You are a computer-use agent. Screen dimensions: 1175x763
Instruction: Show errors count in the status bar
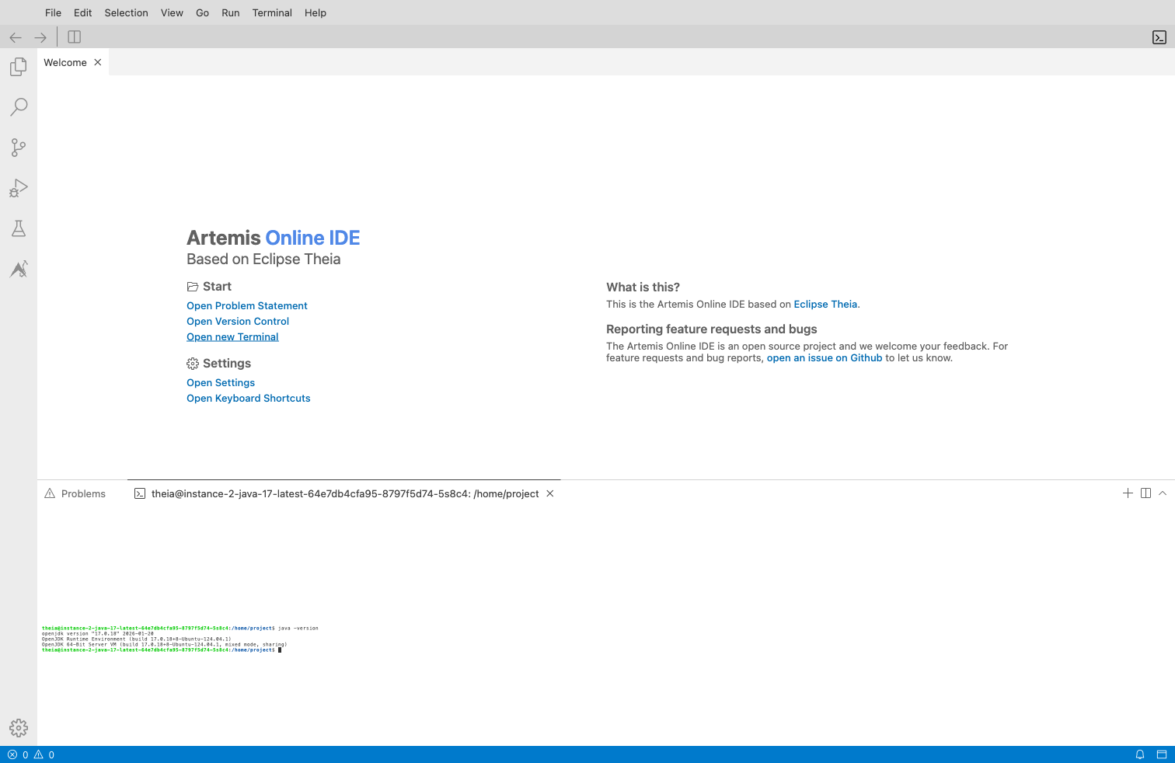18,754
